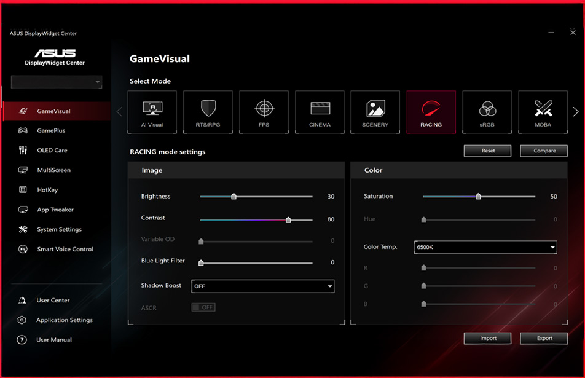Adjust the Brightness slider handle
The height and width of the screenshot is (378, 585).
coord(234,196)
